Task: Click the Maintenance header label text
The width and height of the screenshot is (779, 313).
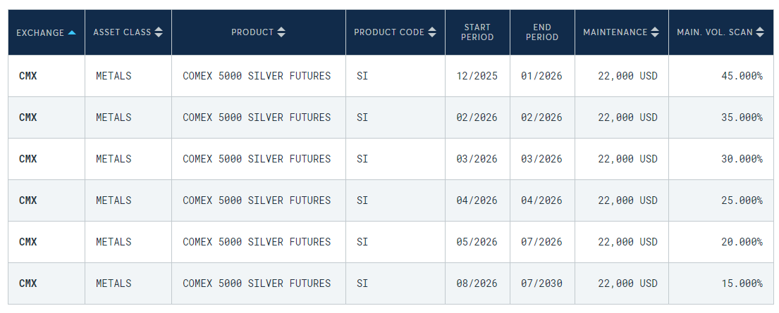Action: [615, 32]
